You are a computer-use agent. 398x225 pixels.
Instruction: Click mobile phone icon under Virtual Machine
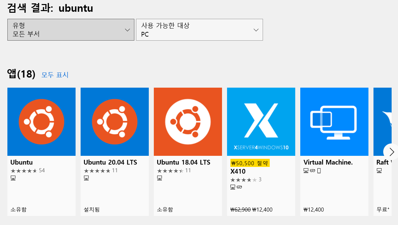click(x=319, y=171)
